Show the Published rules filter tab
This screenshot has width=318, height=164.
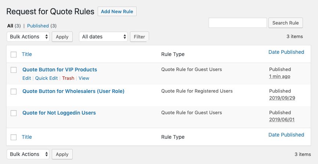coord(38,26)
